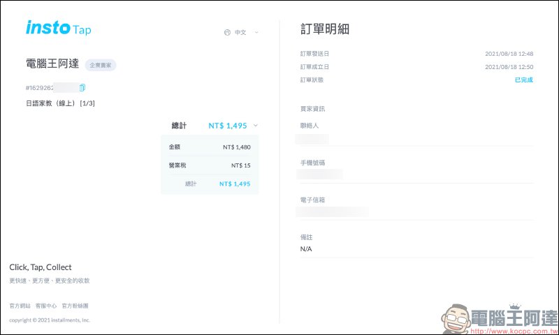Image resolution: width=559 pixels, height=335 pixels.
Task: Click the globe language icon
Action: [227, 32]
